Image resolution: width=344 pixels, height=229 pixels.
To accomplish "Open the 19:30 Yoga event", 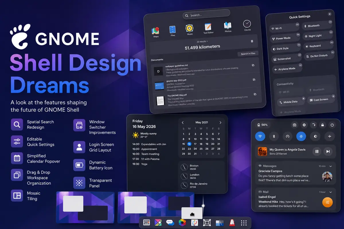I will pos(140,164).
